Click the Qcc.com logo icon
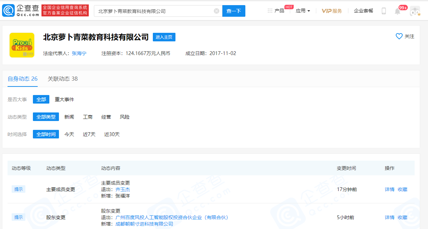This screenshot has height=229, width=428. point(8,11)
